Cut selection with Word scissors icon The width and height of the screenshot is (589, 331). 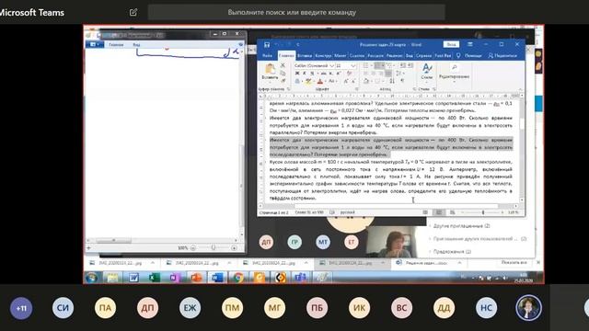[x=283, y=65]
